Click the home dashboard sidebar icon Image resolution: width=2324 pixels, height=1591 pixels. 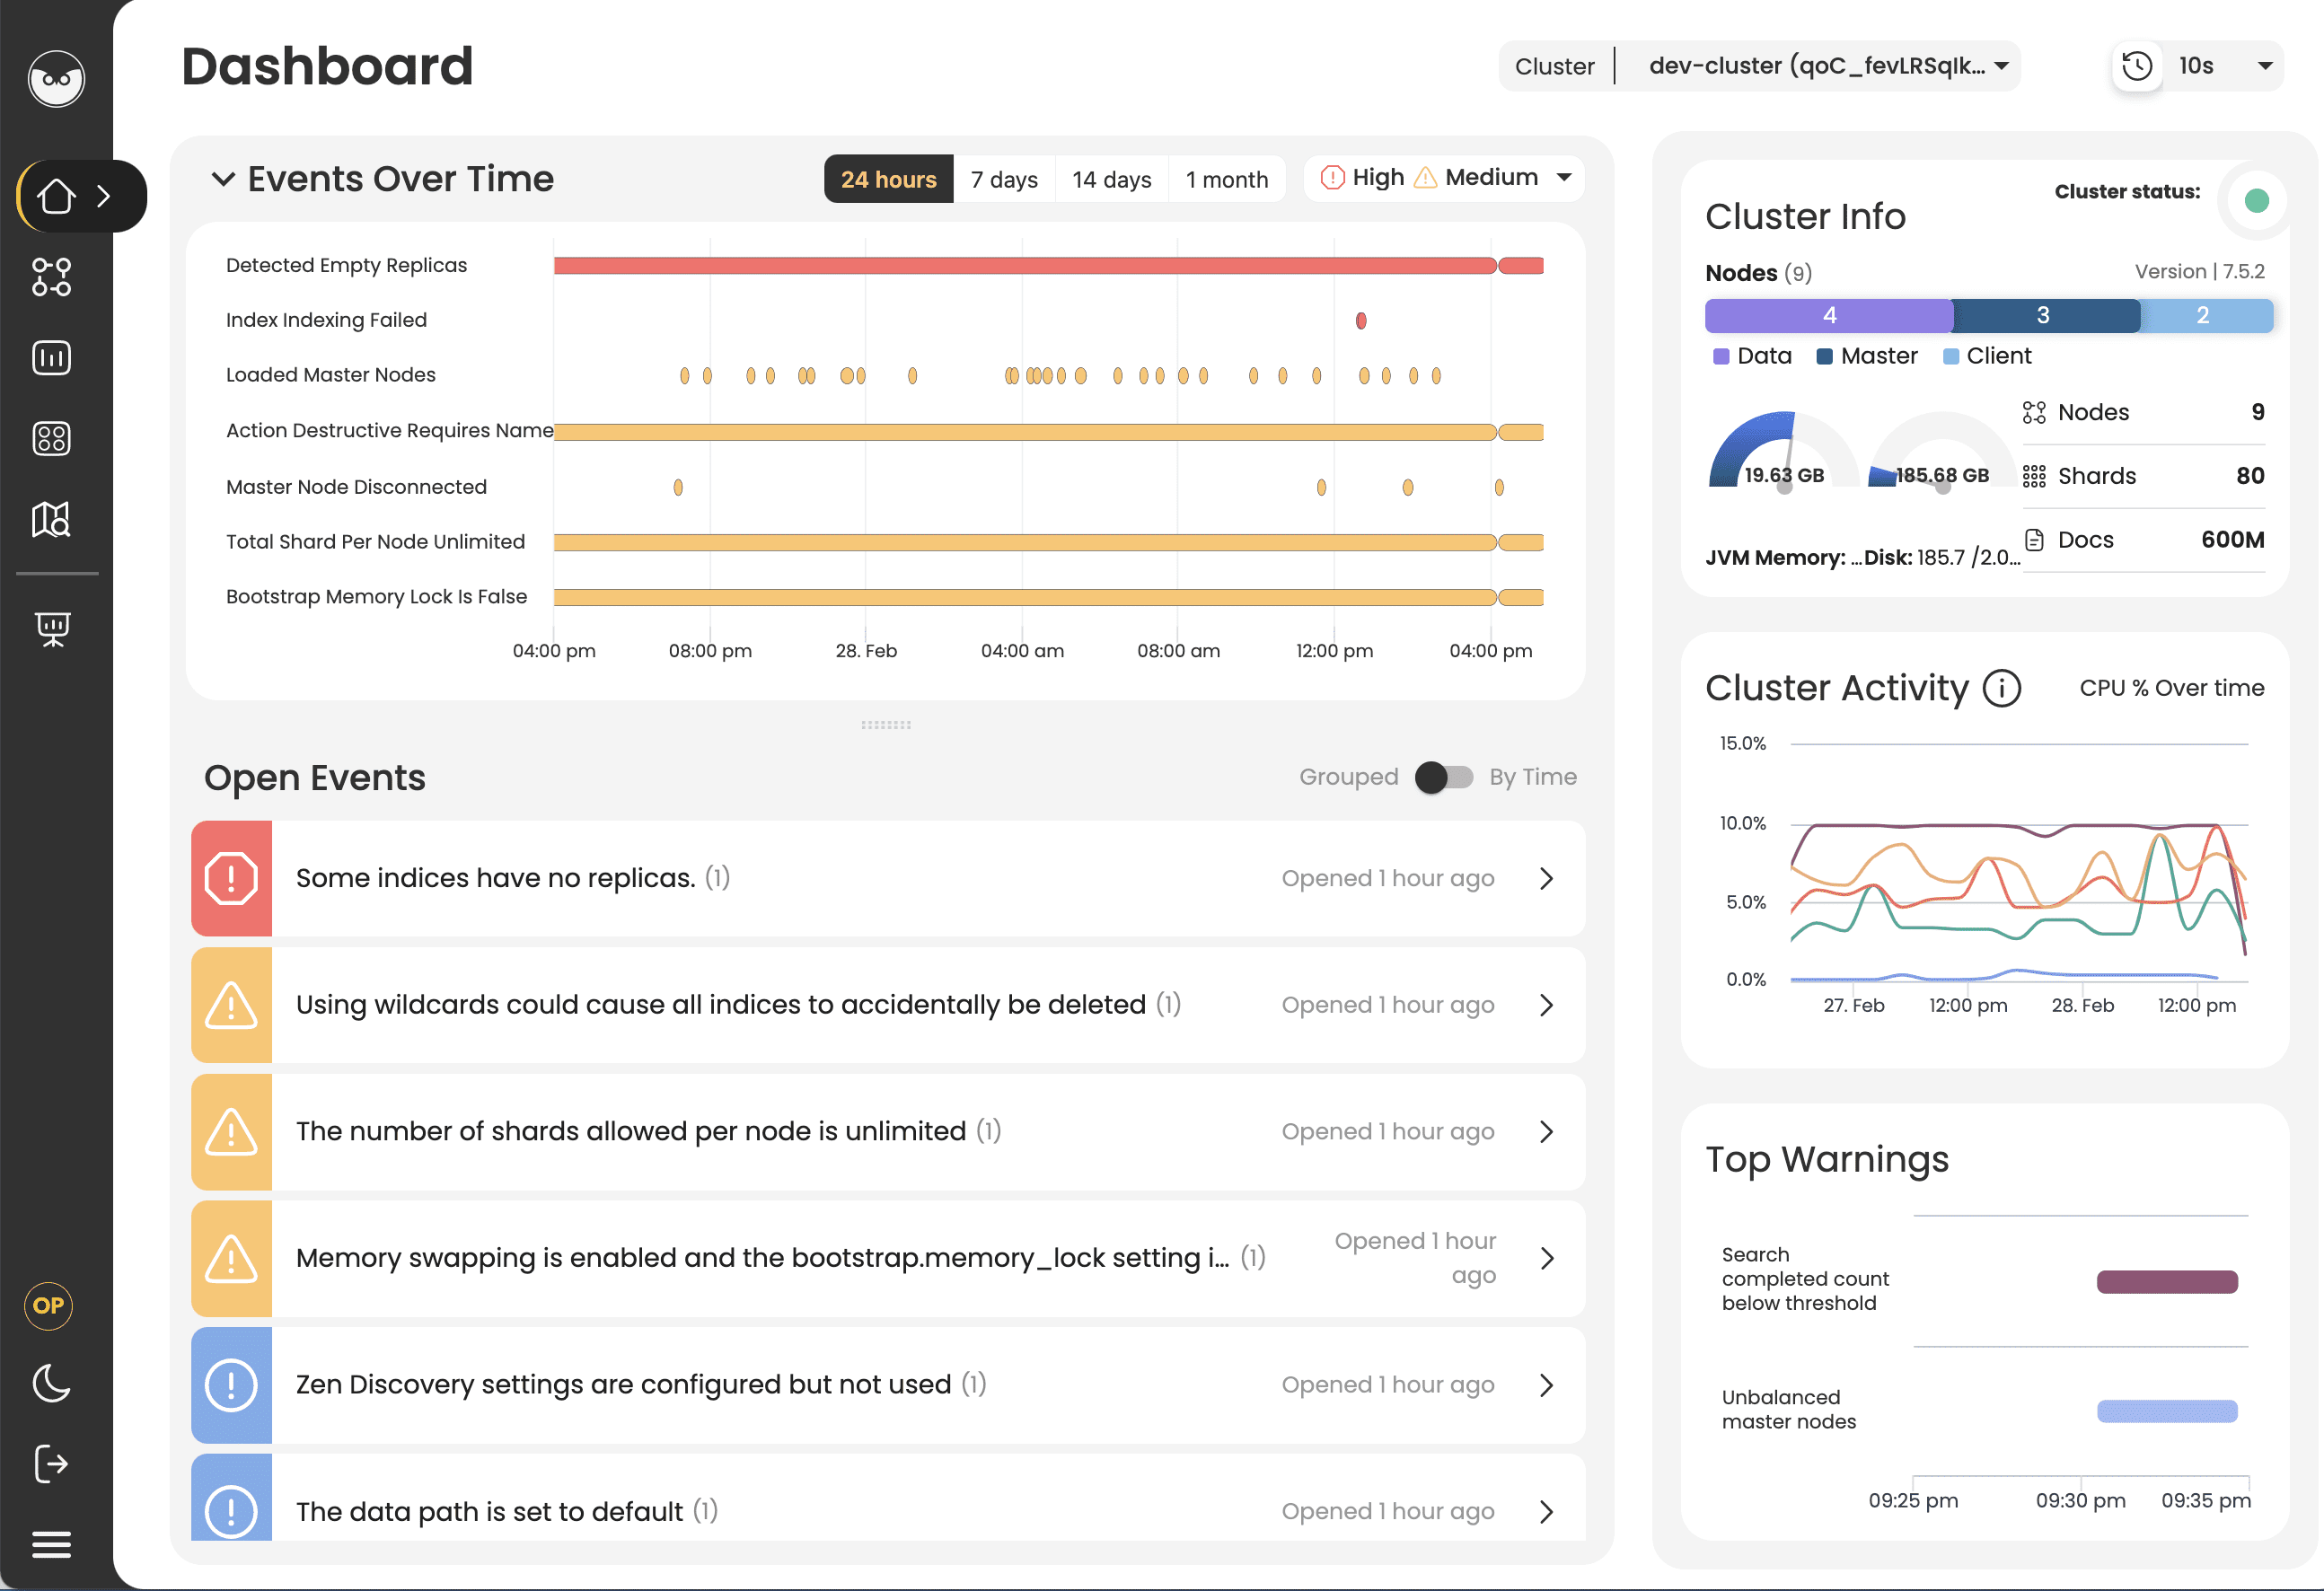[x=56, y=196]
